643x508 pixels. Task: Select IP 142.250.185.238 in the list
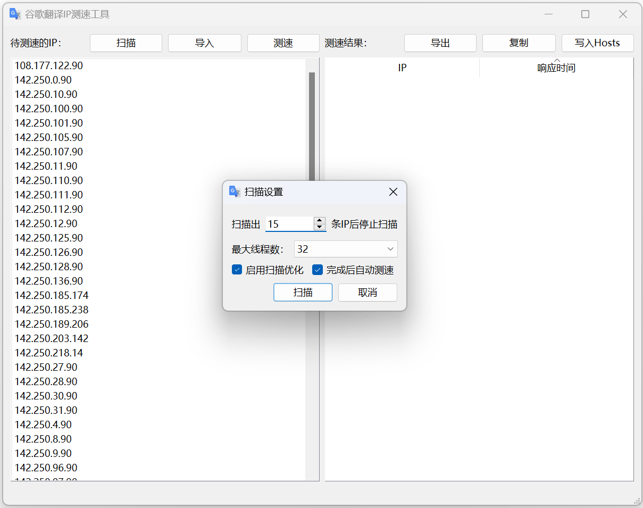pyautogui.click(x=52, y=310)
